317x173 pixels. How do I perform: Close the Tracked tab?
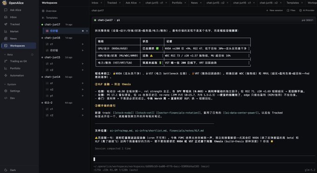[120, 3]
